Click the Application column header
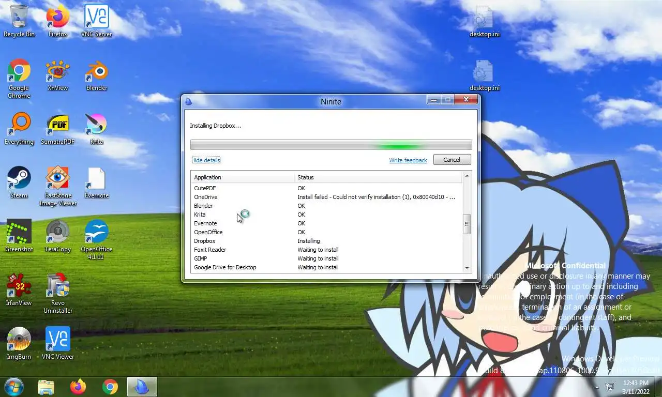The image size is (662, 397). point(243,177)
